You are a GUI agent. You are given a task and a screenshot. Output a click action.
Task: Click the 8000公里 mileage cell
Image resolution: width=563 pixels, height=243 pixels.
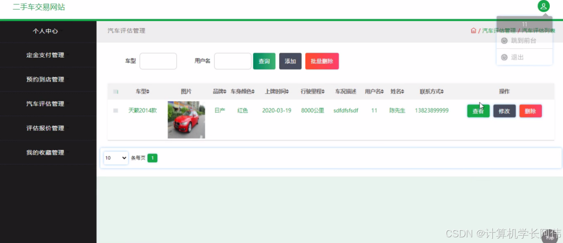(x=313, y=111)
